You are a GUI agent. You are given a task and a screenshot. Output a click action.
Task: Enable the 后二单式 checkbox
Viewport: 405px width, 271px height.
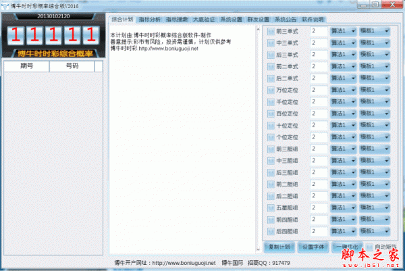point(271,78)
